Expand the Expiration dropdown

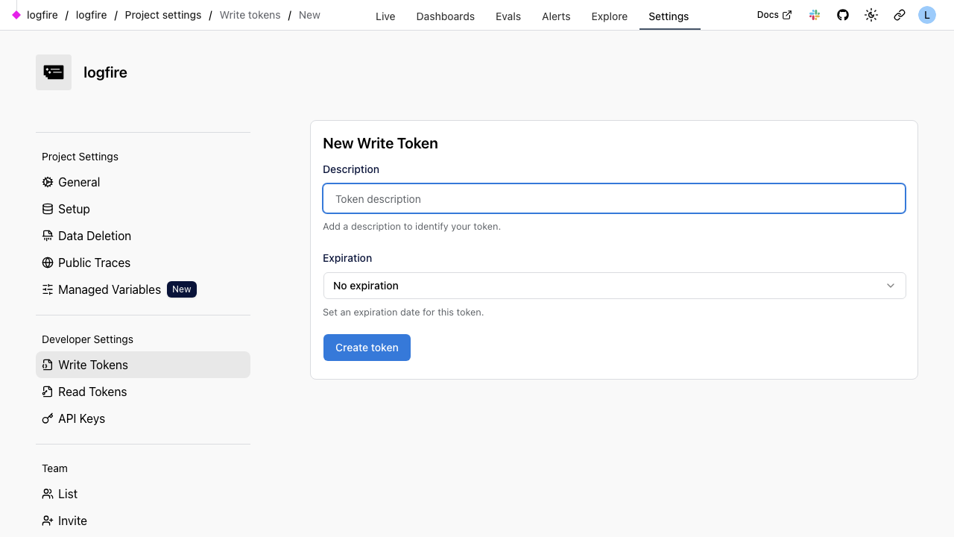(x=613, y=286)
